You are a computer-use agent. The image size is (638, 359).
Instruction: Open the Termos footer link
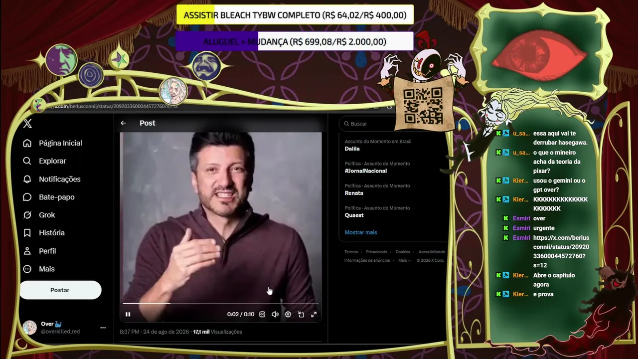351,252
